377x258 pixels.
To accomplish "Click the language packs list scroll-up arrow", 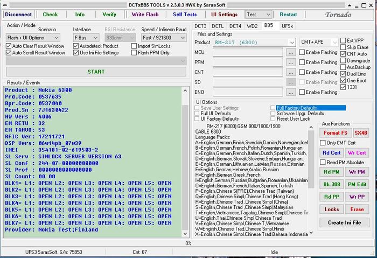I will pos(311,127).
